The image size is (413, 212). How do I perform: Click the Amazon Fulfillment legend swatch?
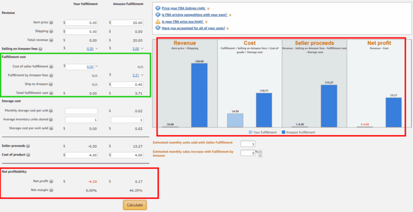pos(284,132)
